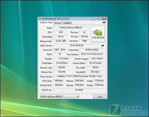Click the Subvendor value NVIDIA (10DE)
This screenshot has height=117, width=149.
(92, 50)
